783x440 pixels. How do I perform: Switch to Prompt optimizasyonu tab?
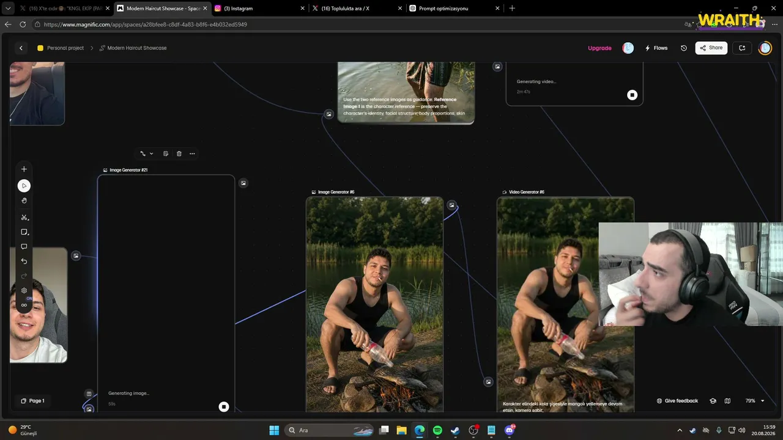click(454, 9)
